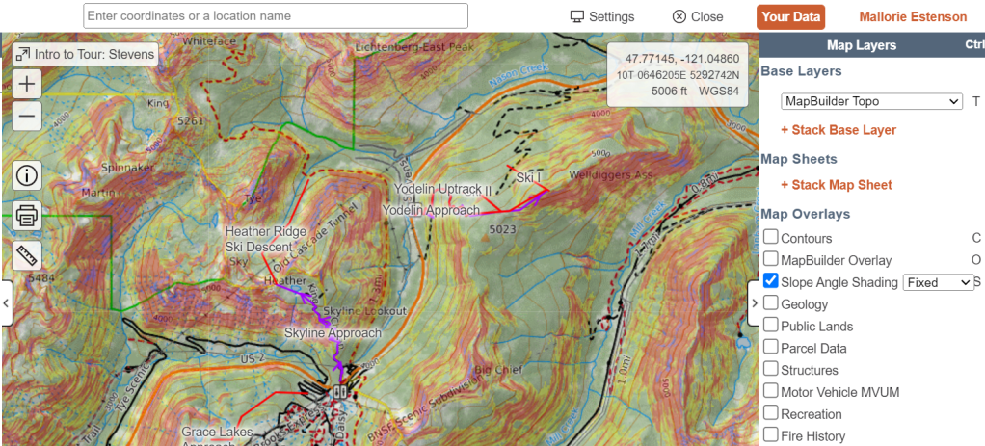Open the MapBuilder Topo base layer dropdown
985x446 pixels.
(x=871, y=101)
